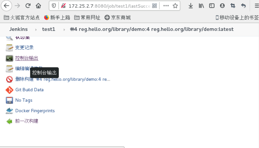
Task: Click the screenshot crop icon
Action: click(233, 6)
